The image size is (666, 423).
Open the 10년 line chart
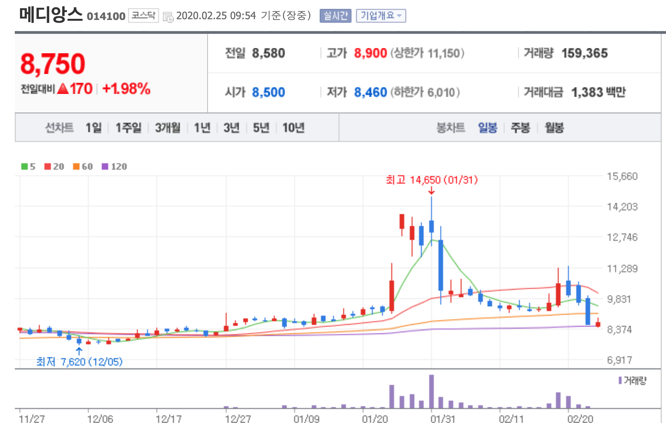[293, 128]
